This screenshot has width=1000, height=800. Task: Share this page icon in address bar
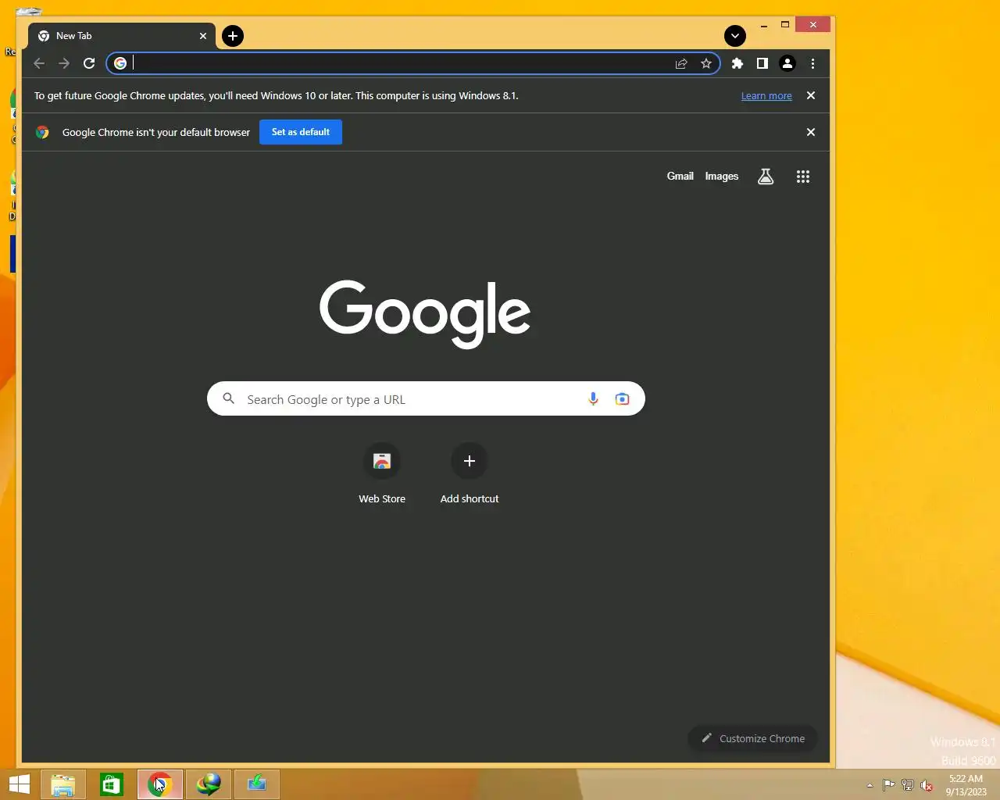681,63
